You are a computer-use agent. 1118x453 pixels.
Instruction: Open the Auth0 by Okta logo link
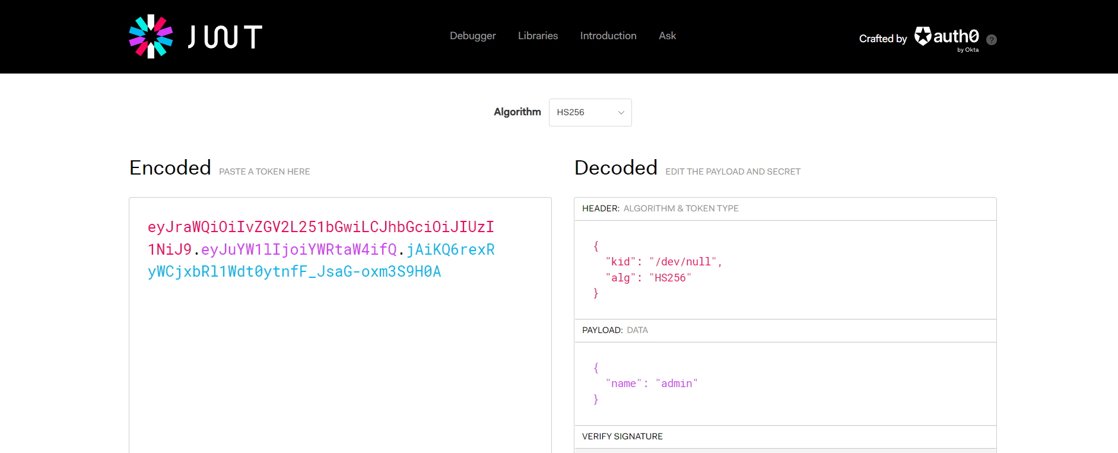(x=947, y=39)
